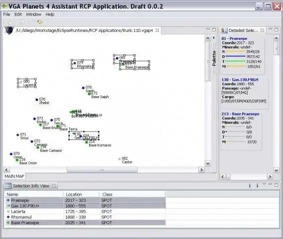Select the Lacerta table row
This screenshot has height=239, width=283.
click(85, 212)
